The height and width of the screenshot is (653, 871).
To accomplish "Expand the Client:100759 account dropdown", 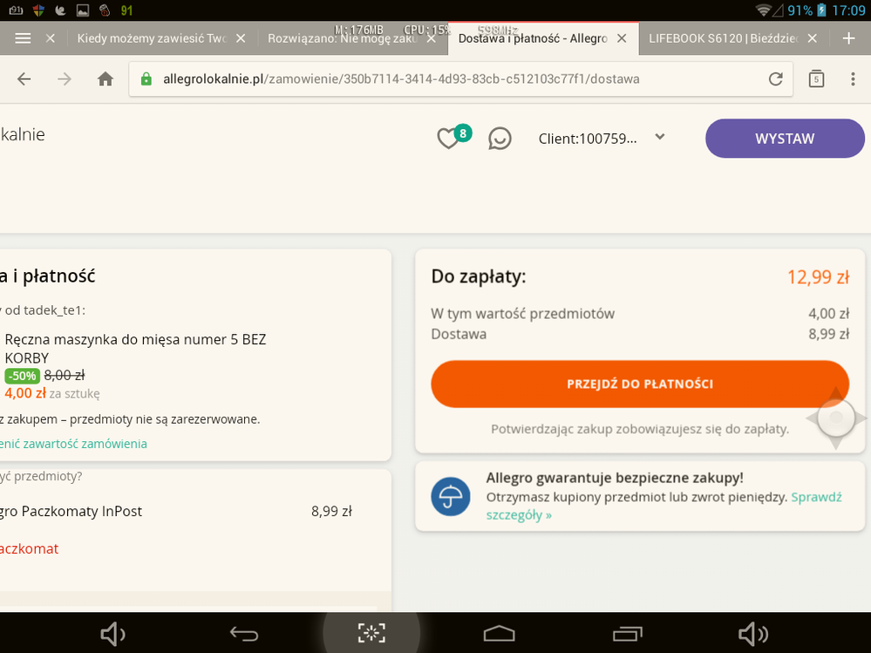I will [602, 138].
